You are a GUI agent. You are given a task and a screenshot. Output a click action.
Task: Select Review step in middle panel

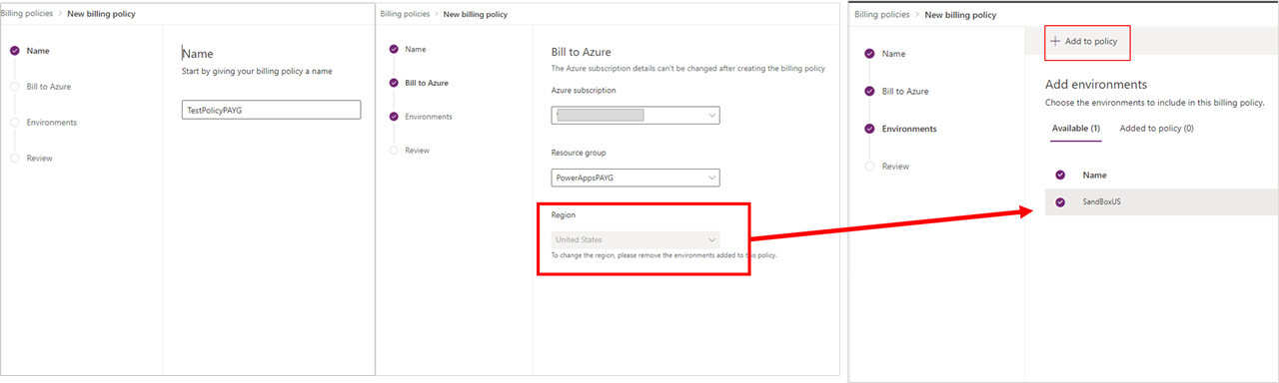[x=417, y=150]
